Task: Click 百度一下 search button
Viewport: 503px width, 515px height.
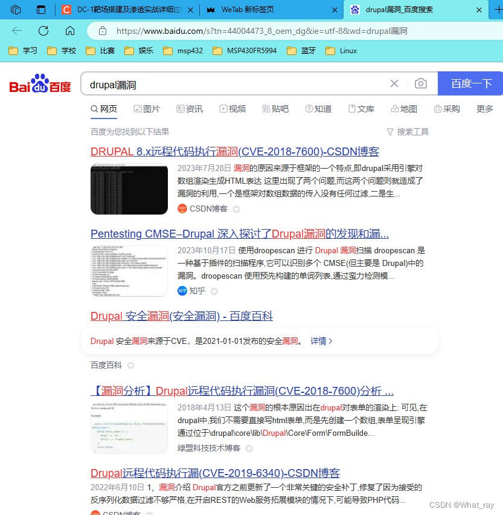Action: [x=470, y=83]
